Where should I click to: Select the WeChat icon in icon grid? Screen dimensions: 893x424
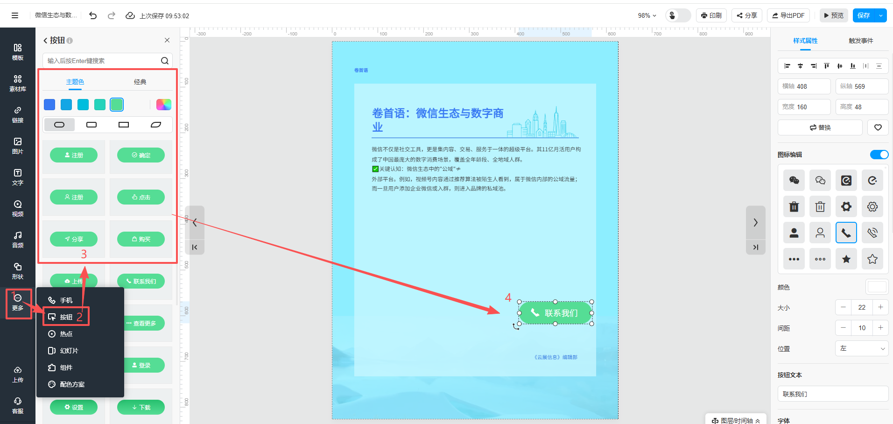coord(794,180)
